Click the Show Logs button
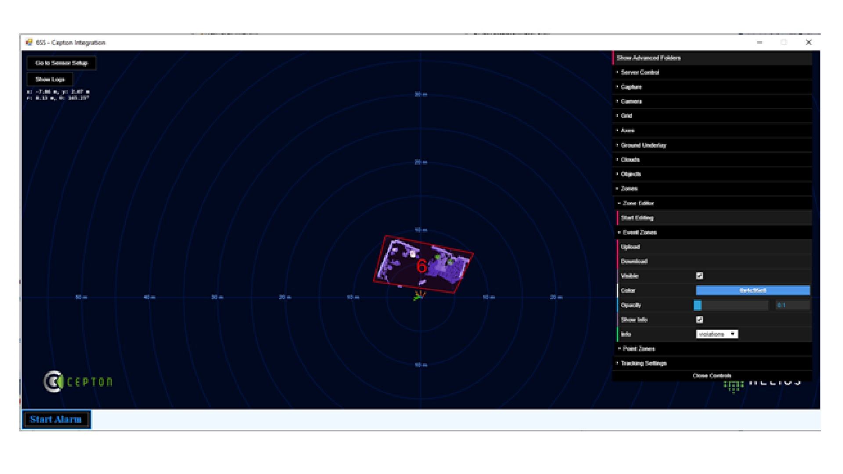This screenshot has height=474, width=843. point(50,79)
